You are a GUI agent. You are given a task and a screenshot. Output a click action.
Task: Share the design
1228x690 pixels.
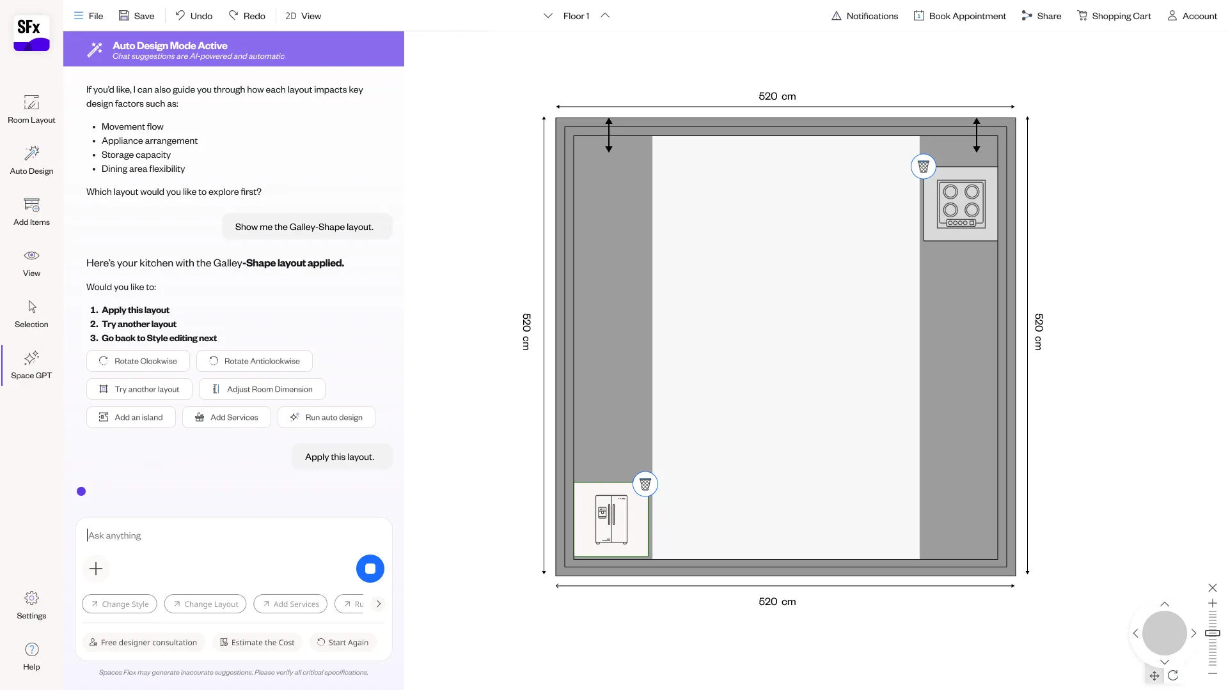(1041, 16)
